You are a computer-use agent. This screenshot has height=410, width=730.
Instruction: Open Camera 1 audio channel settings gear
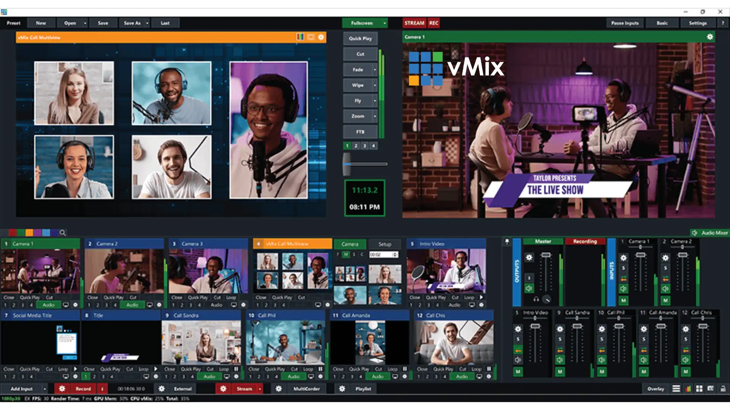624,258
